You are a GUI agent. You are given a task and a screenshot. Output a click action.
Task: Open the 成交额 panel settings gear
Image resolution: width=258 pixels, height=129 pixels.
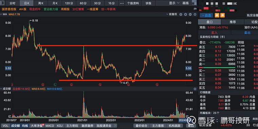click(195, 89)
